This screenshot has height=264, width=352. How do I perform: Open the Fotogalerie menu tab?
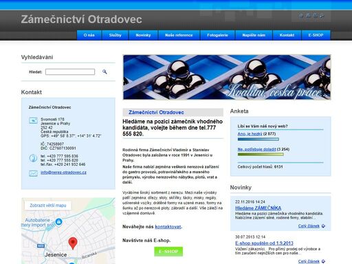tap(217, 35)
